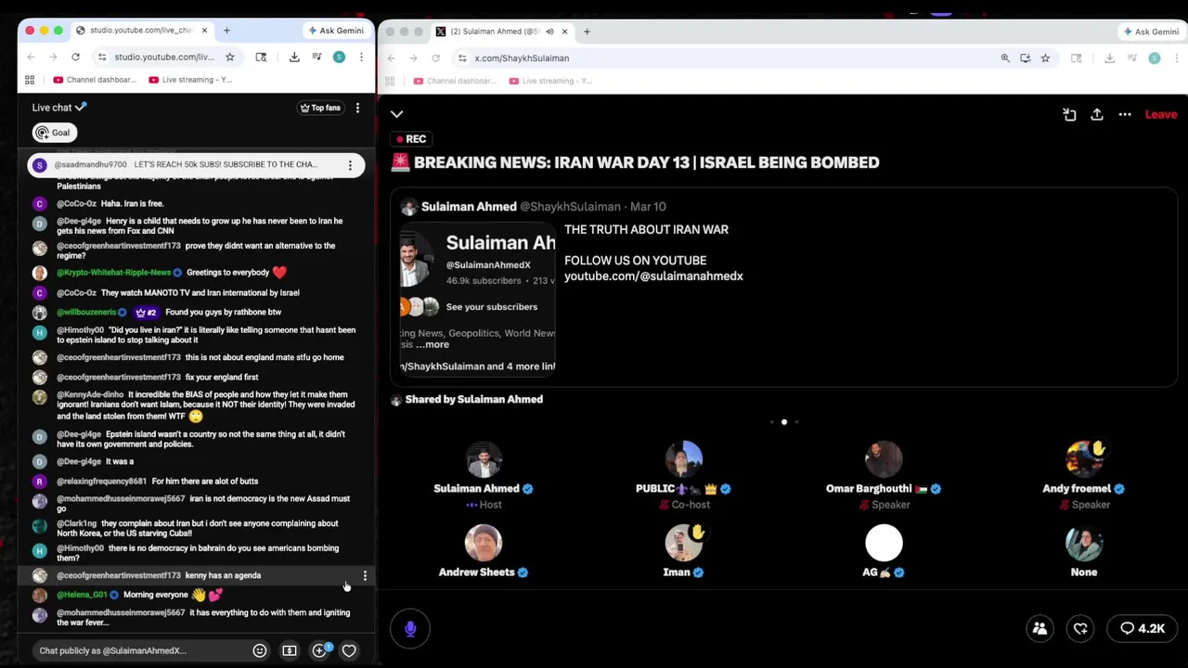This screenshot has height=668, width=1188.
Task: Open the youtube.com/@sulaimanahmedx link
Action: 653,276
